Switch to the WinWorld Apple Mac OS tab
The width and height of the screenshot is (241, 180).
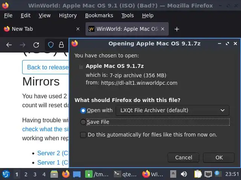tap(127, 29)
